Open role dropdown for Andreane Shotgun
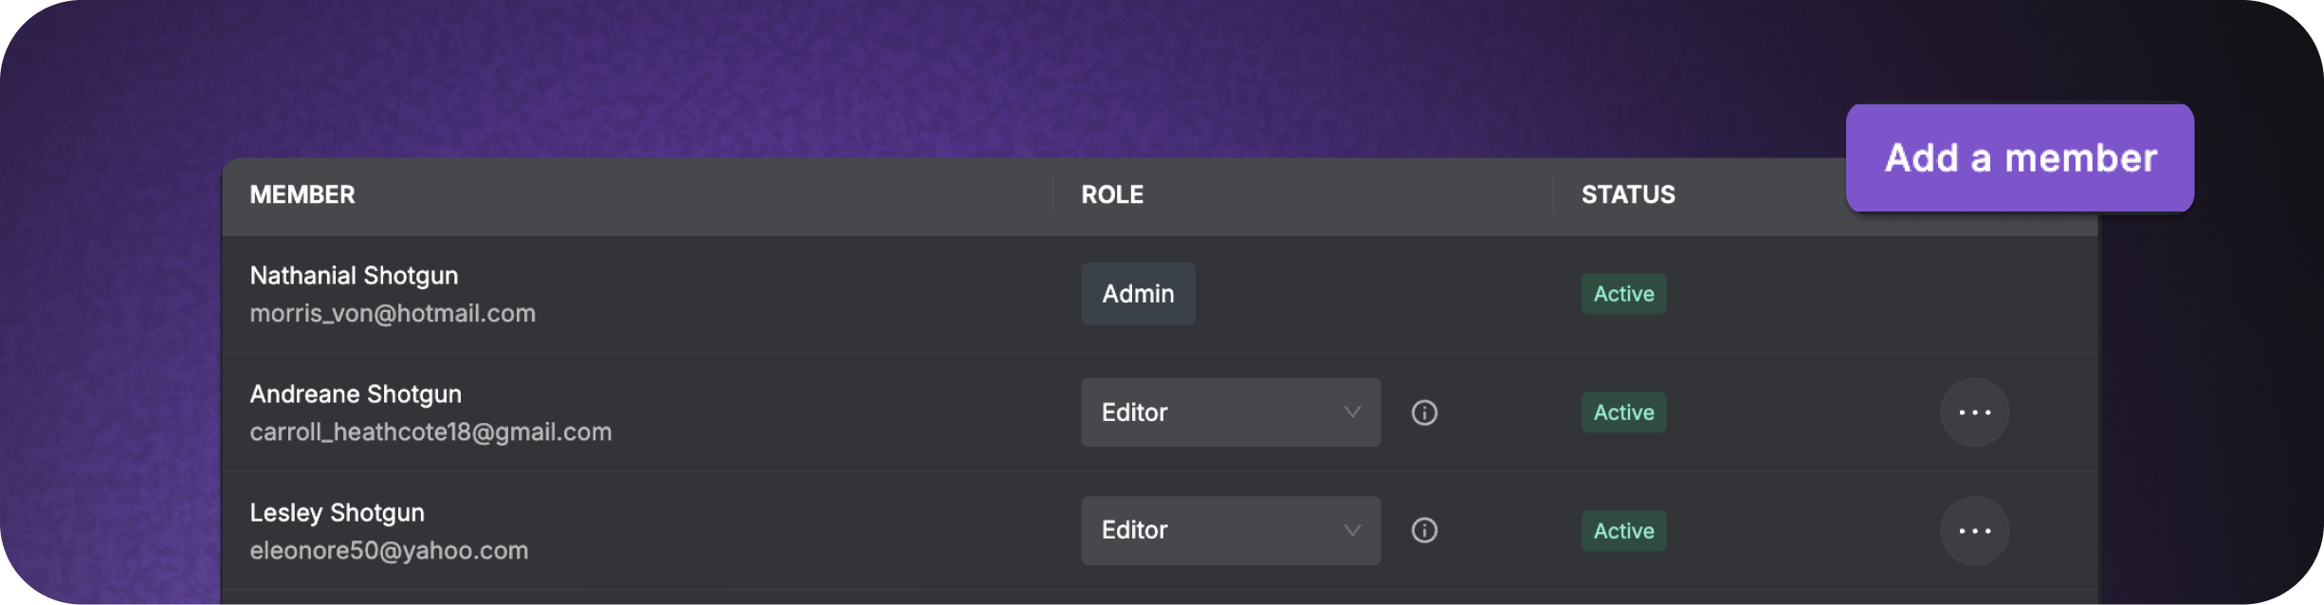The width and height of the screenshot is (2324, 605). click(1231, 412)
